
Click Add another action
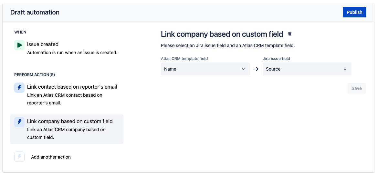pyautogui.click(x=51, y=157)
